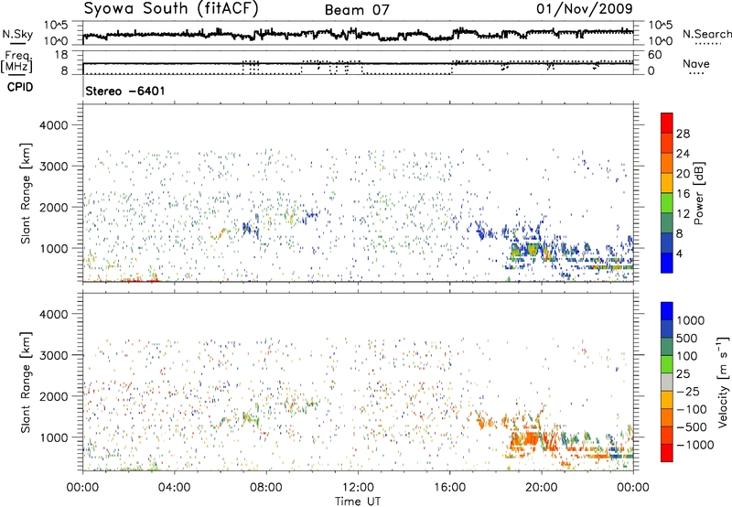Click the '-1000' label on Velocity color bar
The width and height of the screenshot is (732, 507).
click(694, 445)
